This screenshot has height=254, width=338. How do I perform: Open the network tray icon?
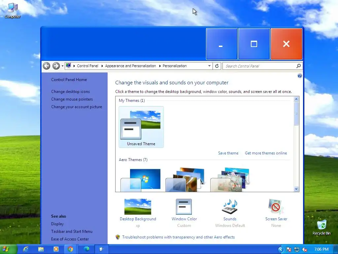click(x=297, y=249)
